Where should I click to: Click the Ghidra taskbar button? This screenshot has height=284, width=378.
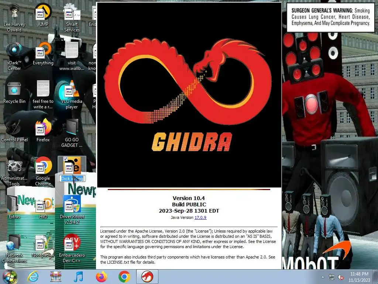coord(147,277)
